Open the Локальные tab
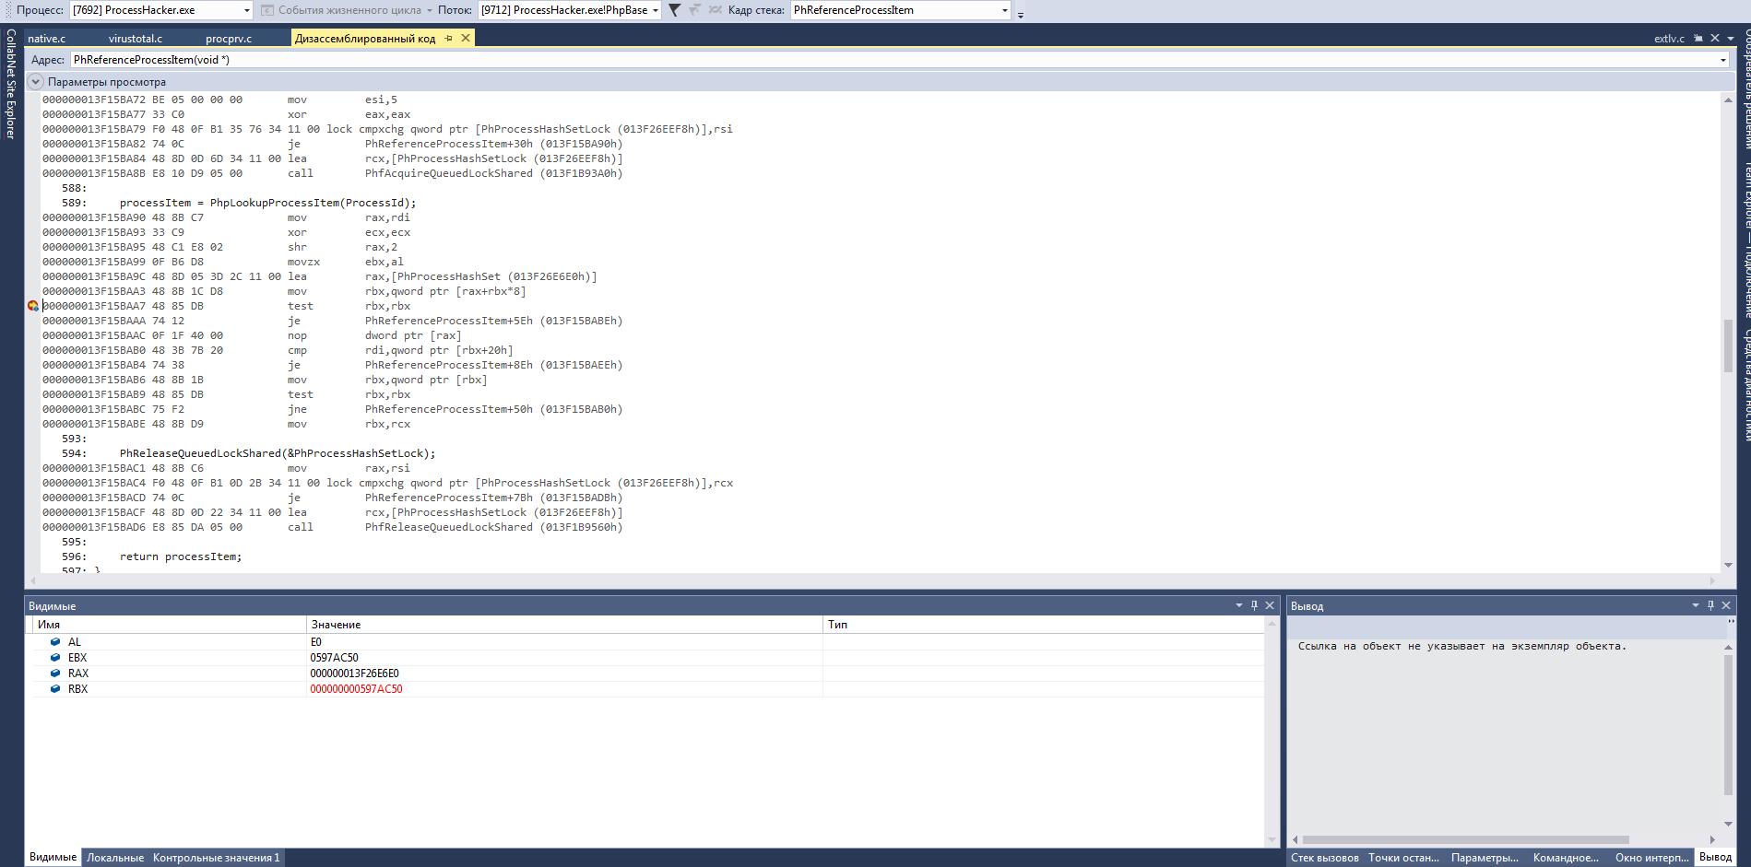This screenshot has height=867, width=1751. (x=115, y=858)
